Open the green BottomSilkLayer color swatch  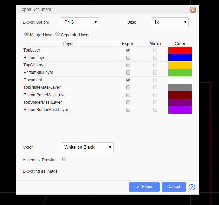click(x=180, y=73)
